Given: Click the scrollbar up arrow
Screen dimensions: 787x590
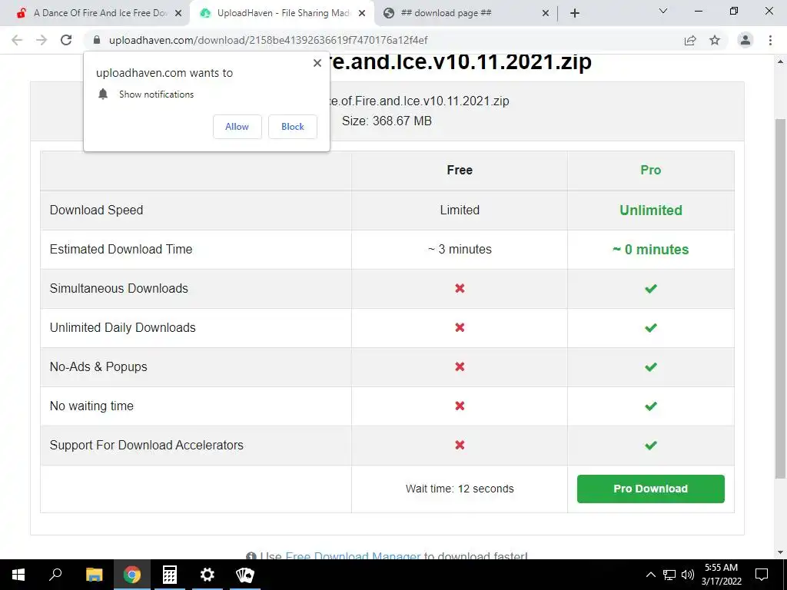Looking at the screenshot, I should [780, 61].
